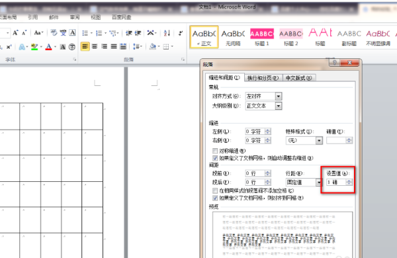The height and width of the screenshot is (258, 397).
Task: Open the 视图 ribbon tab
Action: [x=96, y=17]
